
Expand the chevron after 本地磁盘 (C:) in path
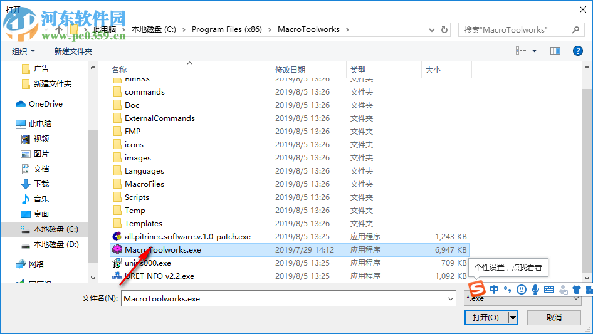click(184, 29)
